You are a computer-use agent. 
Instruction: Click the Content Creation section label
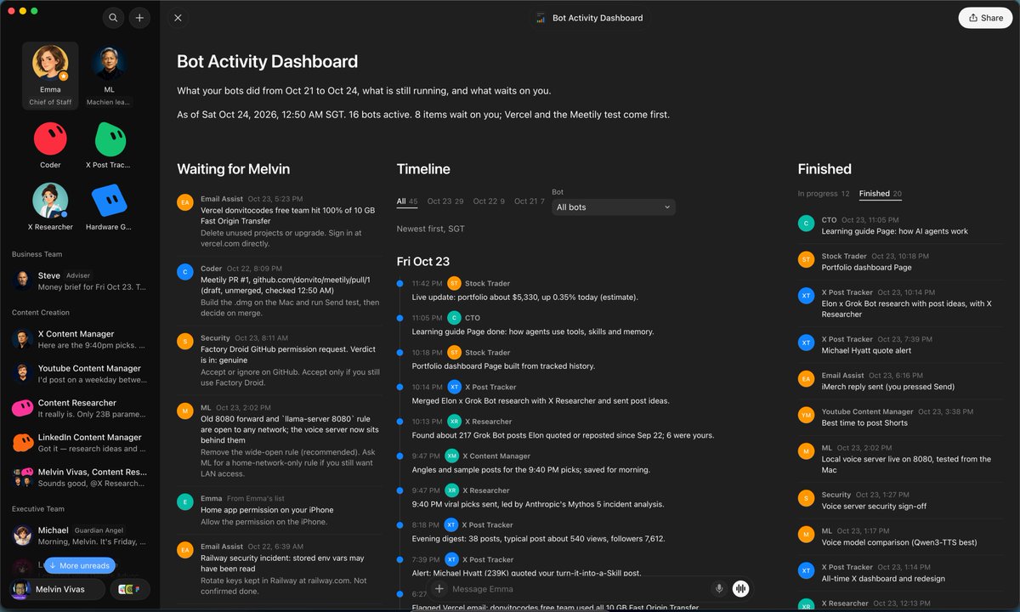pyautogui.click(x=41, y=313)
